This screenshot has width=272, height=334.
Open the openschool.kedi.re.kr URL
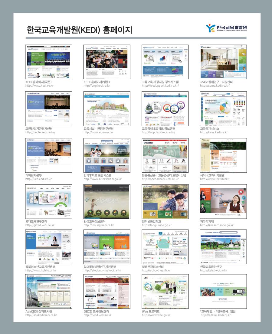tap(160, 179)
